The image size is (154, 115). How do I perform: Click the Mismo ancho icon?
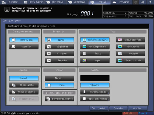coord(13,85)
